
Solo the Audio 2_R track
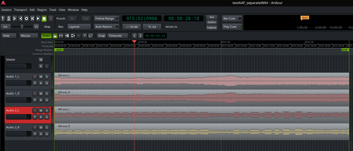47,127
